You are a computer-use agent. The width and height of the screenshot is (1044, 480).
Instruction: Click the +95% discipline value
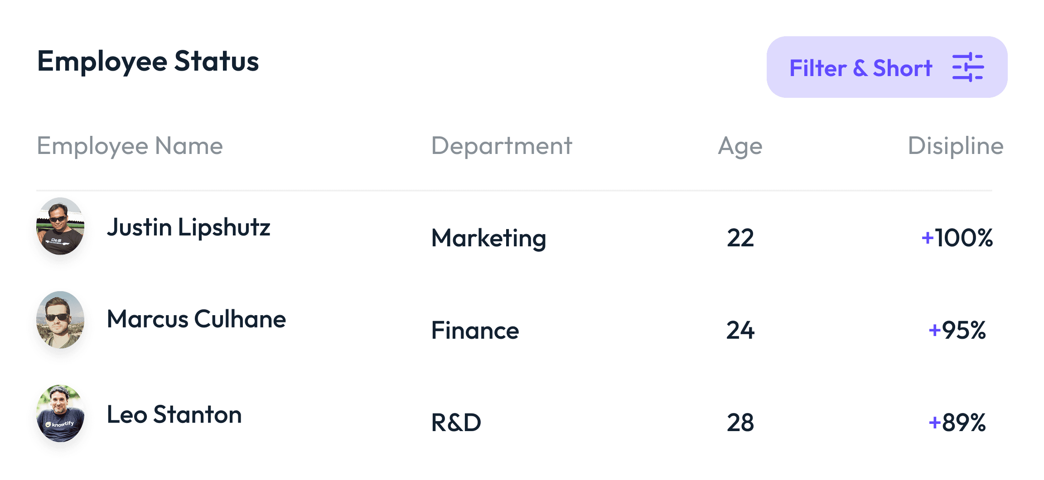(x=957, y=330)
